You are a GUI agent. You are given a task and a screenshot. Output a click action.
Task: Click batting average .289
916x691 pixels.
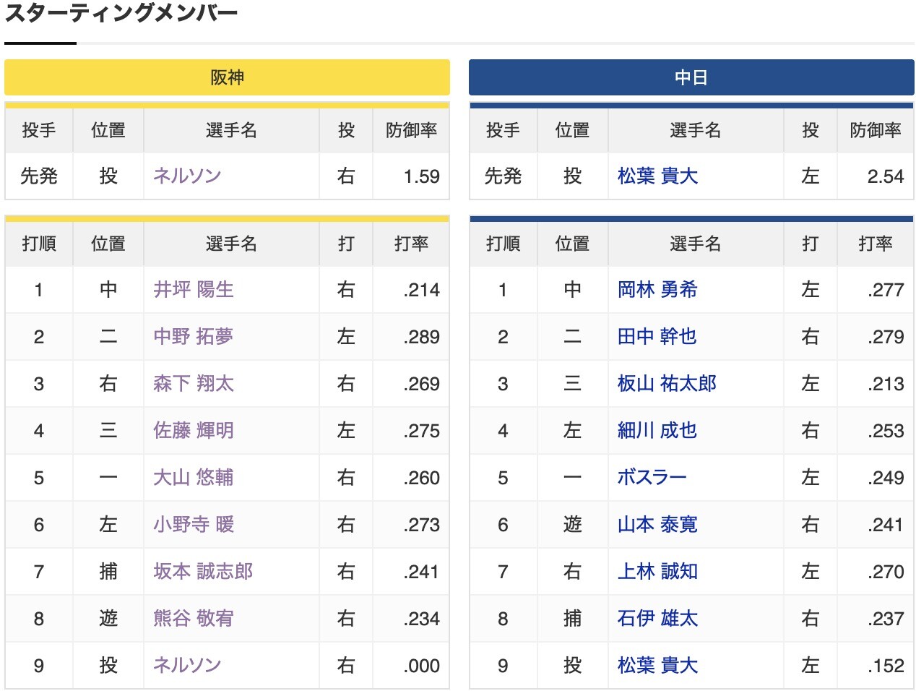[422, 336]
